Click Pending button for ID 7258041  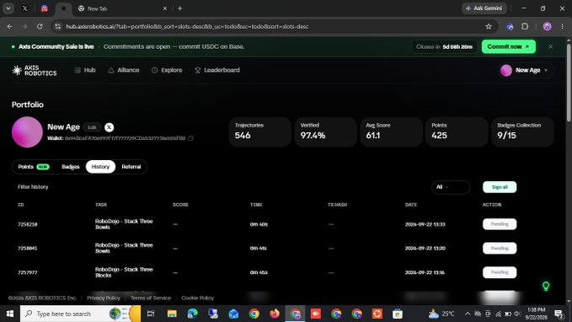(x=500, y=249)
